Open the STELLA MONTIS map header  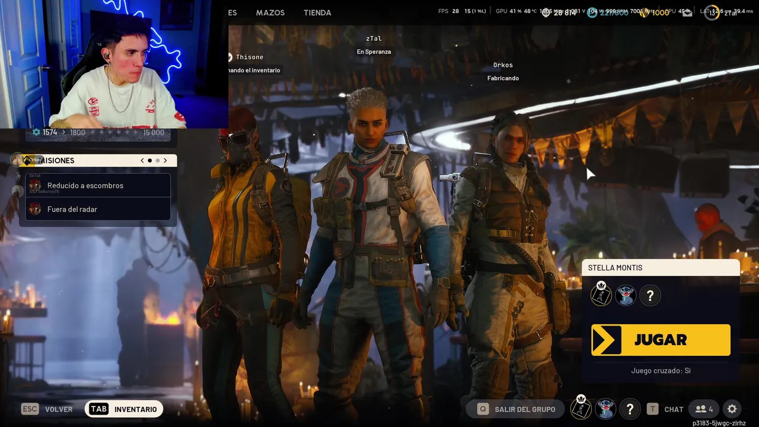coord(661,267)
